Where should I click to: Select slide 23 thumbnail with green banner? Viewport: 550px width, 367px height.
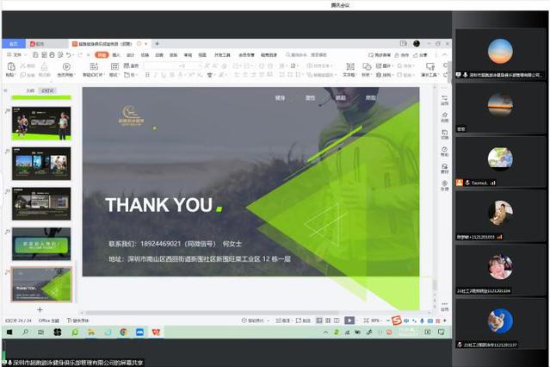point(41,244)
